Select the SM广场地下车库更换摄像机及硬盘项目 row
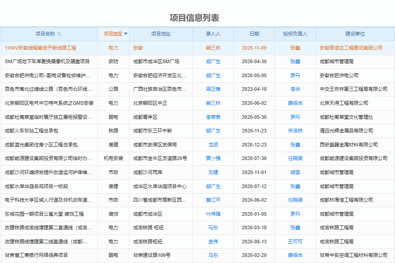 (x=197, y=62)
